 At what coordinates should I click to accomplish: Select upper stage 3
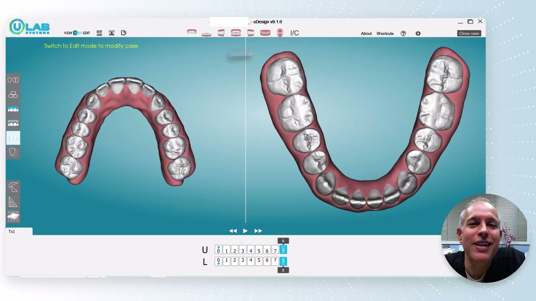click(x=242, y=250)
